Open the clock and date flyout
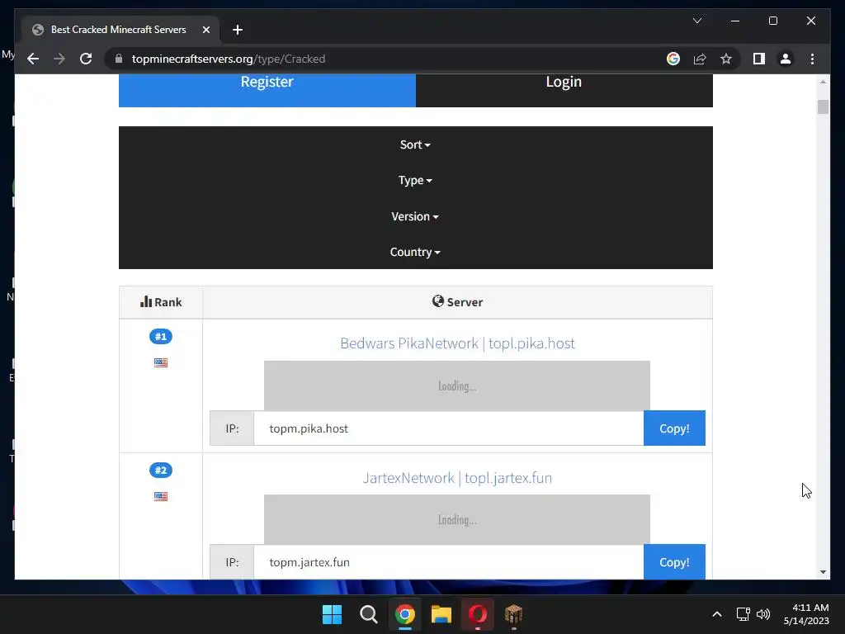This screenshot has width=845, height=634. tap(806, 614)
